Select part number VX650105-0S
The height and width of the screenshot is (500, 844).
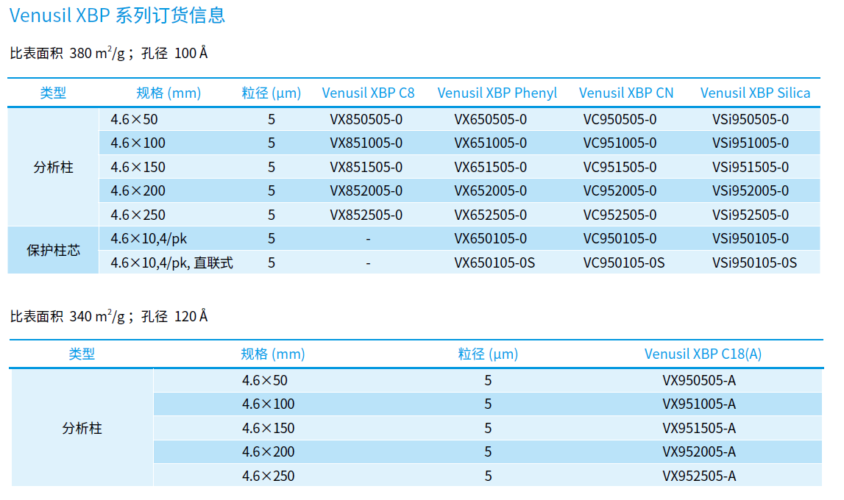click(x=494, y=263)
